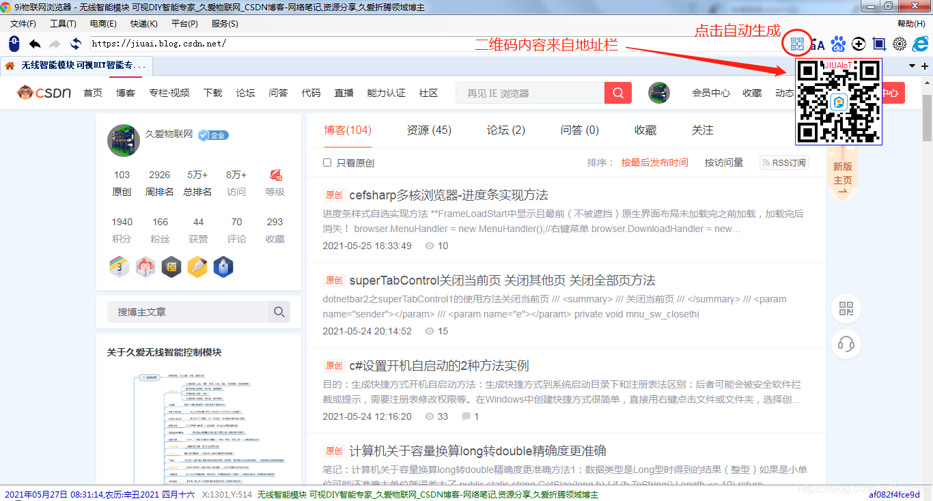Search blog posts with the magnifier icon

279,312
